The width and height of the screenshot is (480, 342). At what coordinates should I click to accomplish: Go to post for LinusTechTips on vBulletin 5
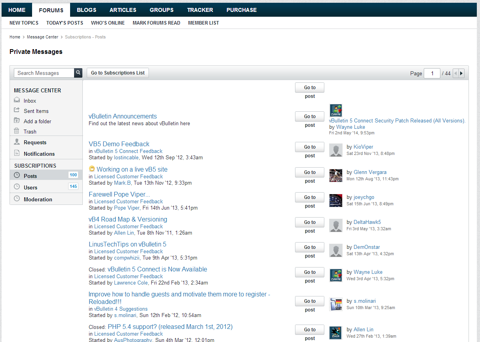coord(310,247)
